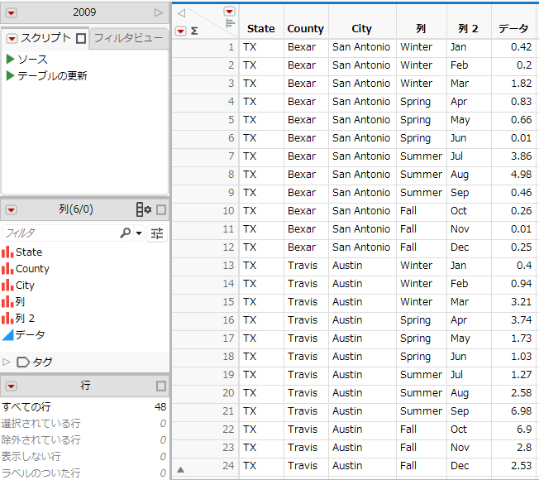Select the State column header
The width and height of the screenshot is (539, 480).
[261, 29]
